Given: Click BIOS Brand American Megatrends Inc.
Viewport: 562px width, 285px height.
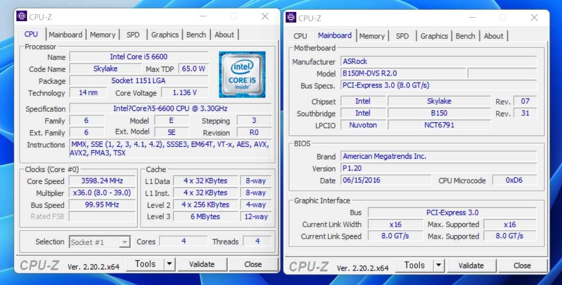Looking at the screenshot, I should click(439, 156).
